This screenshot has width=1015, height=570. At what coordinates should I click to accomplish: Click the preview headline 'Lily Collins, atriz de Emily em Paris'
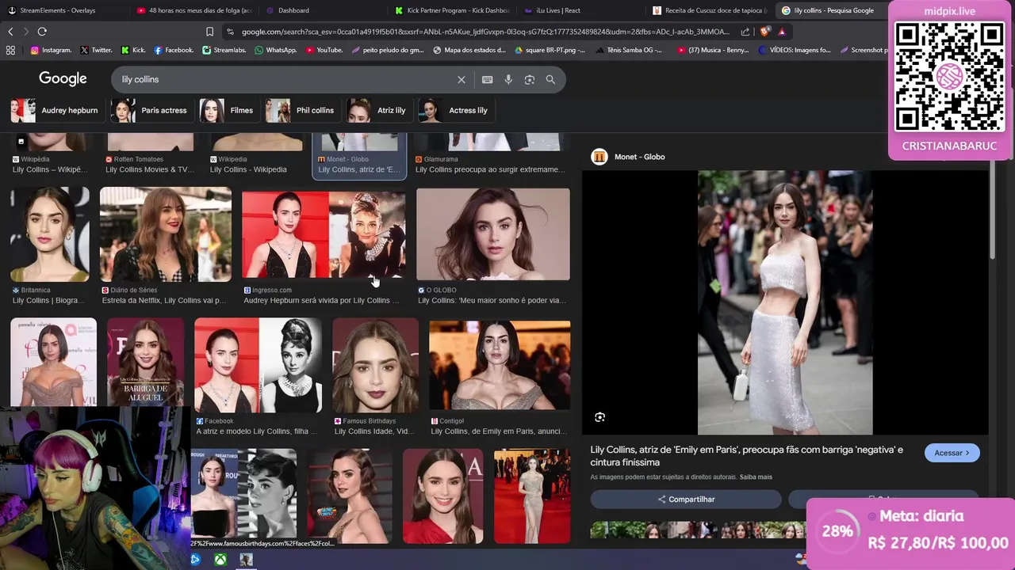pos(746,456)
